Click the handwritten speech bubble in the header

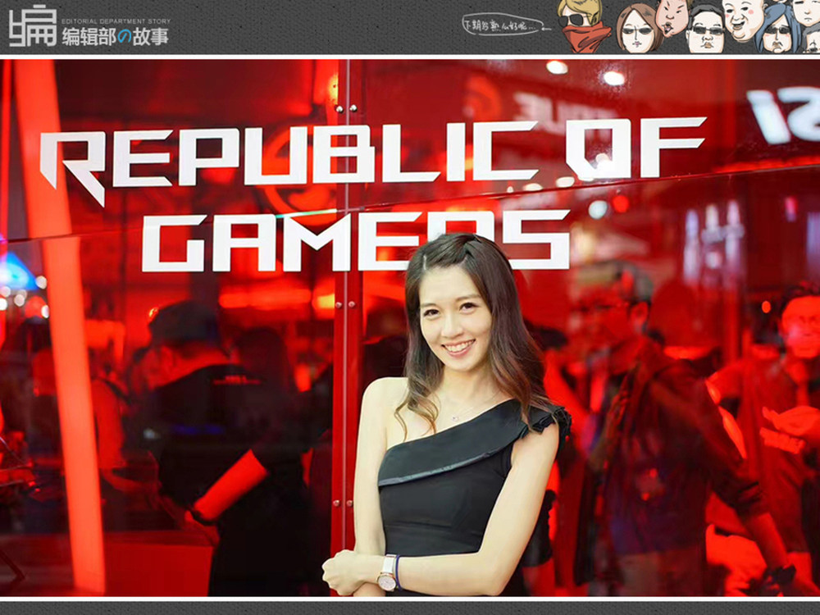click(x=503, y=25)
